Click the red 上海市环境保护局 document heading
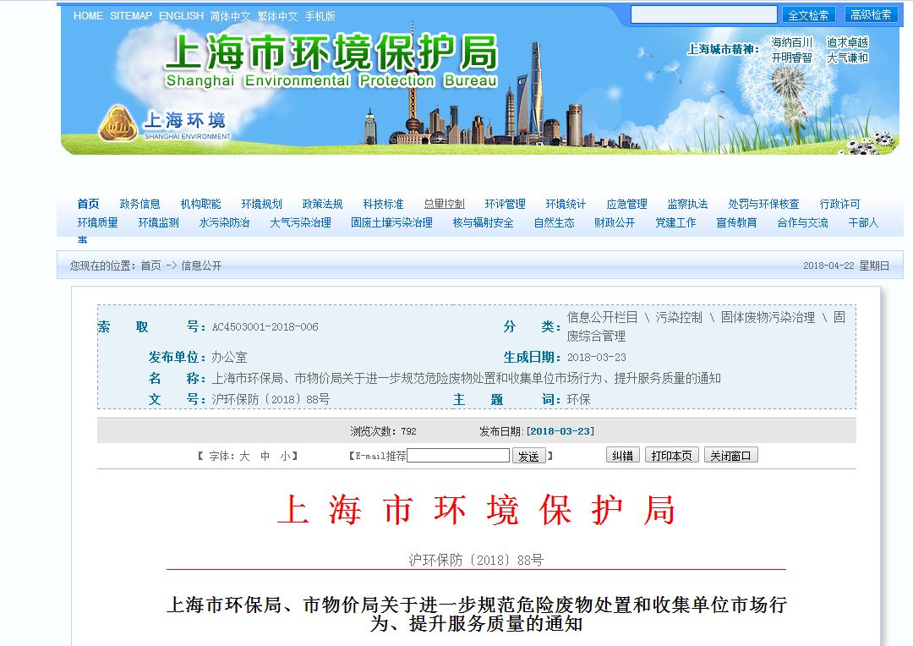 tap(476, 510)
